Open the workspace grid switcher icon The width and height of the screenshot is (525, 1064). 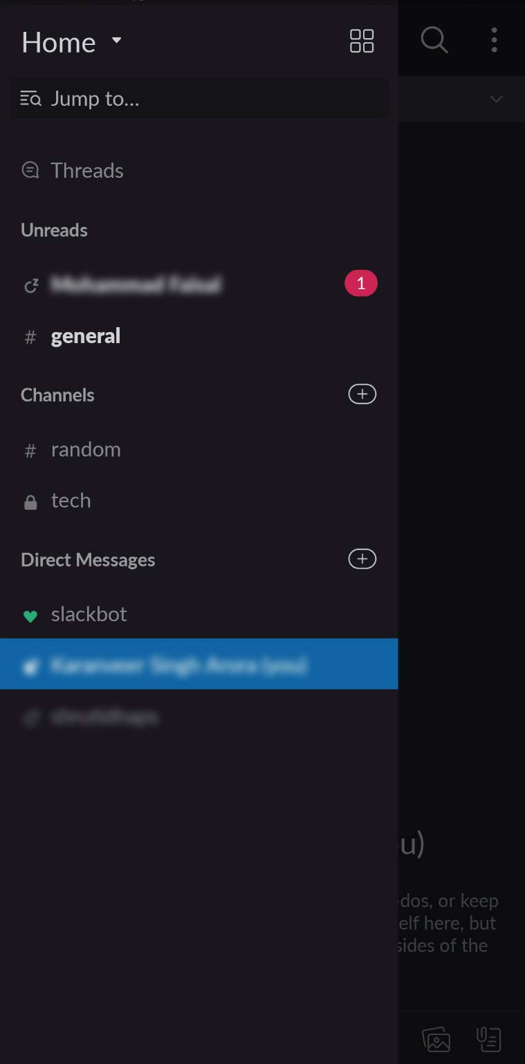(362, 41)
